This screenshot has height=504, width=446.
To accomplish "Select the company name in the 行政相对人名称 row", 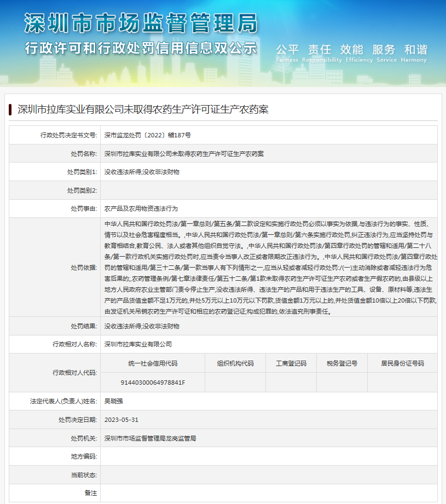I will click(x=138, y=344).
